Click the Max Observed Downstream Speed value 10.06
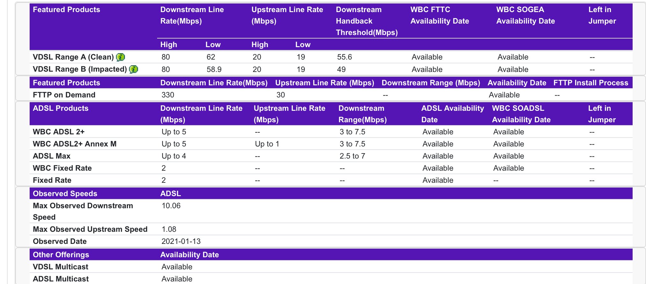The height and width of the screenshot is (284, 646). tap(171, 206)
